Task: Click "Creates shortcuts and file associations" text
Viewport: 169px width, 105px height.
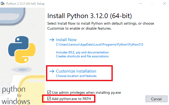Action: click(x=82, y=56)
